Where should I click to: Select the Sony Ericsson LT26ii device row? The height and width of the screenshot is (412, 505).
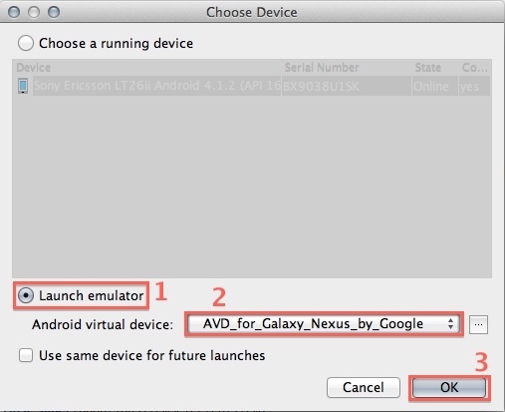tap(252, 86)
